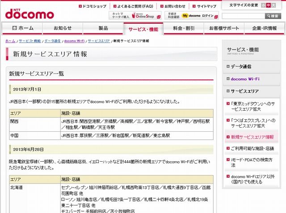Image resolution: width=286 pixels, height=213 pixels.
Task: Click the external window icon on Online Shop
Action: [159, 17]
